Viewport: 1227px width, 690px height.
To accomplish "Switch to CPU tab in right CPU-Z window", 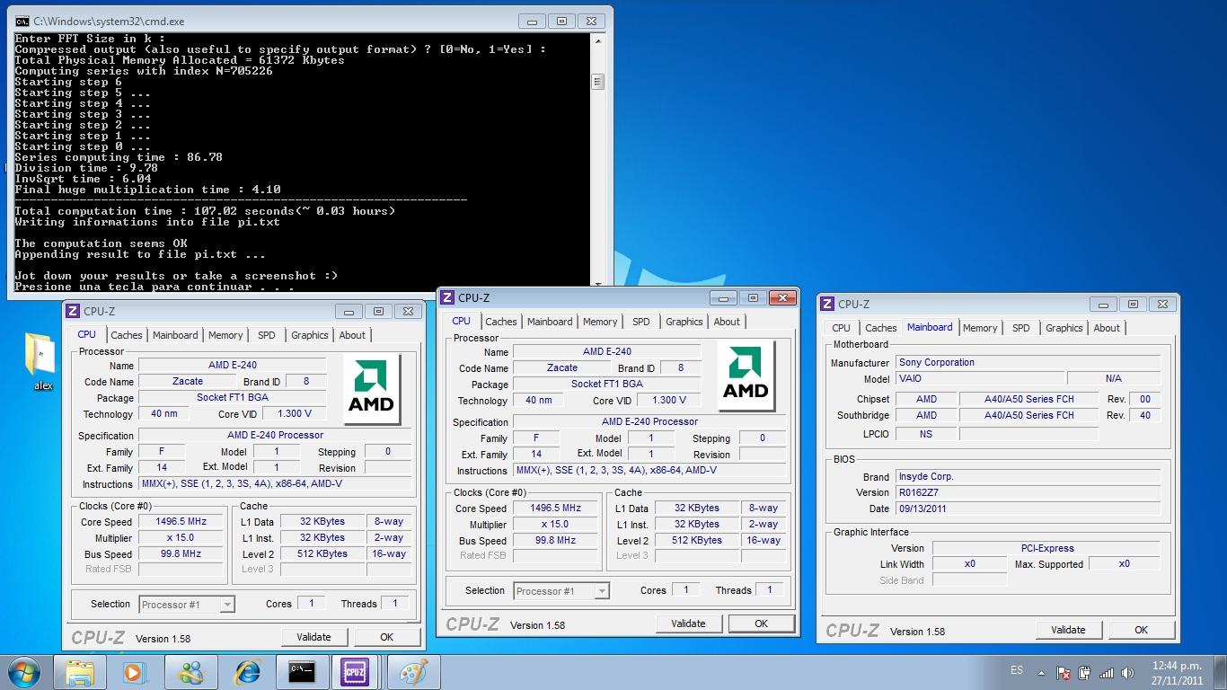I will 842,328.
